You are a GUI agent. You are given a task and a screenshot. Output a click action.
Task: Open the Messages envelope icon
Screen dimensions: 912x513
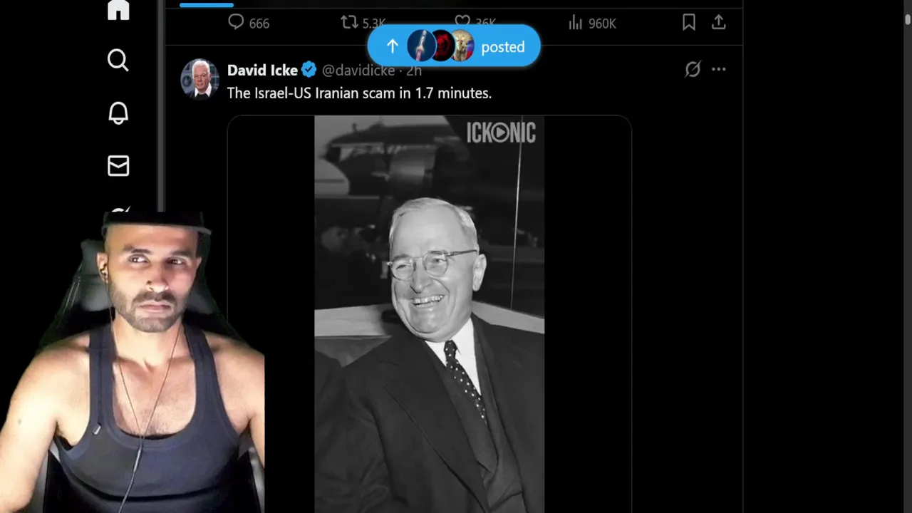click(118, 165)
